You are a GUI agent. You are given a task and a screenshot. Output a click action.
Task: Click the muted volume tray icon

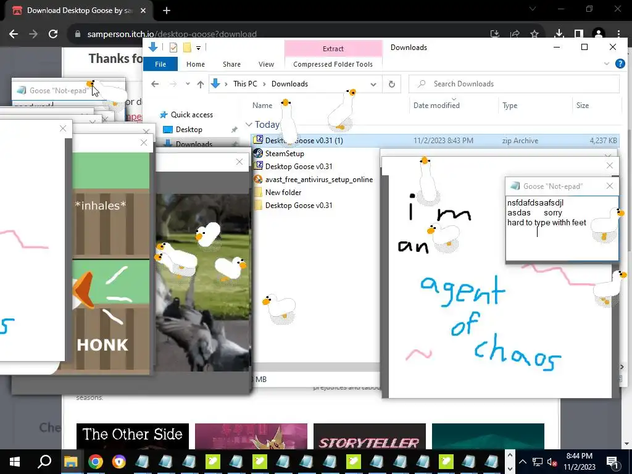pos(552,462)
